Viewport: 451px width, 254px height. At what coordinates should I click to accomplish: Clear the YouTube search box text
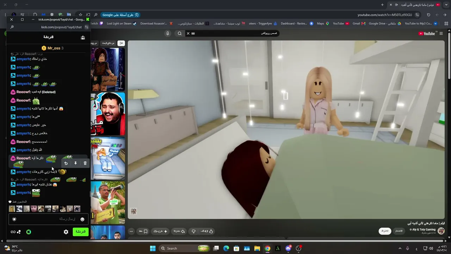click(188, 33)
